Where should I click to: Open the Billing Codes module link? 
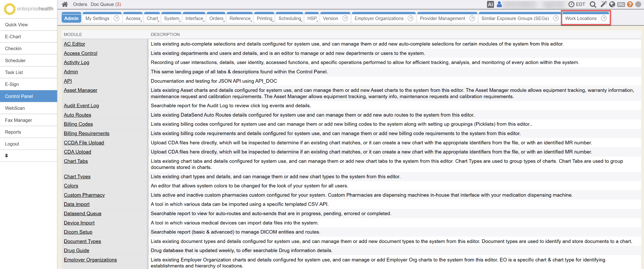(78, 124)
